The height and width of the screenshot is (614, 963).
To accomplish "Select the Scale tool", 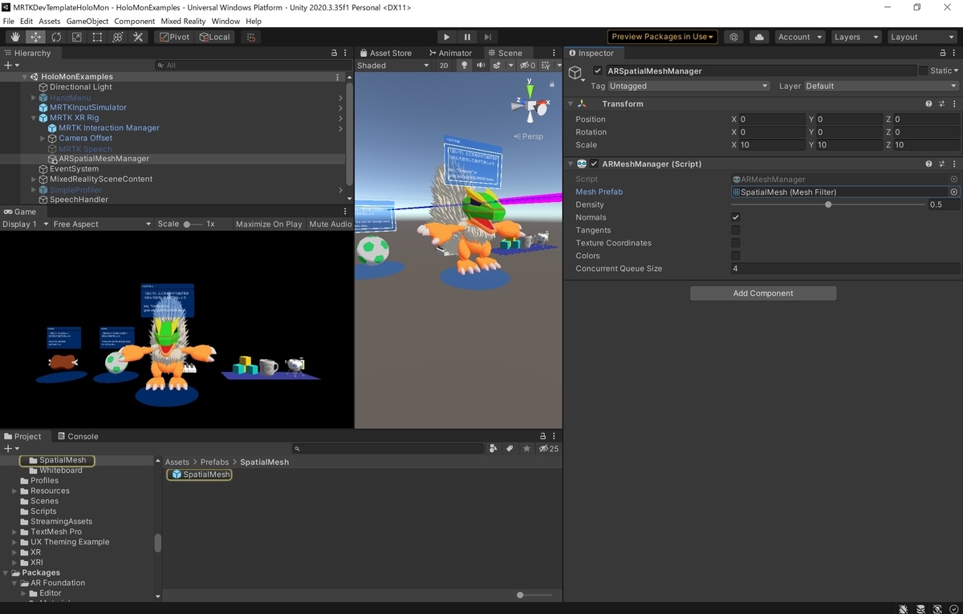I will [77, 37].
